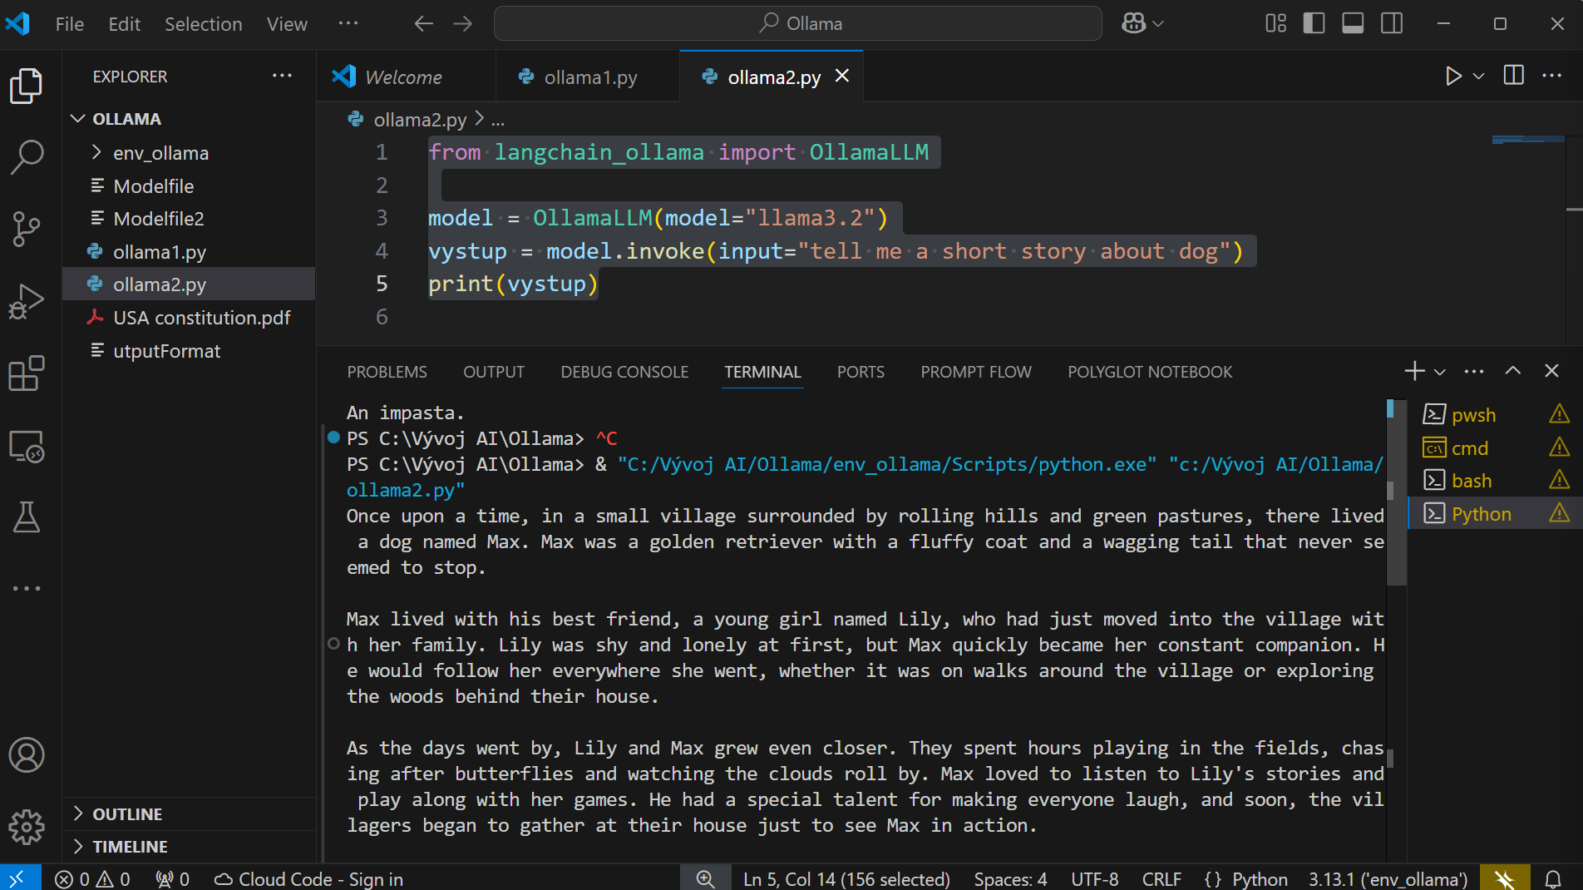Expand the env_ollama folder
The height and width of the screenshot is (890, 1583).
click(160, 153)
